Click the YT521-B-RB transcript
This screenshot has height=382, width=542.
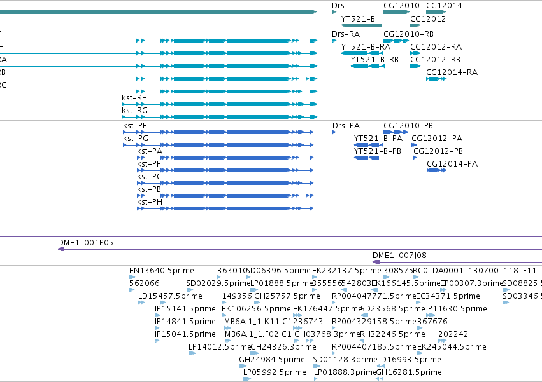coord(367,66)
